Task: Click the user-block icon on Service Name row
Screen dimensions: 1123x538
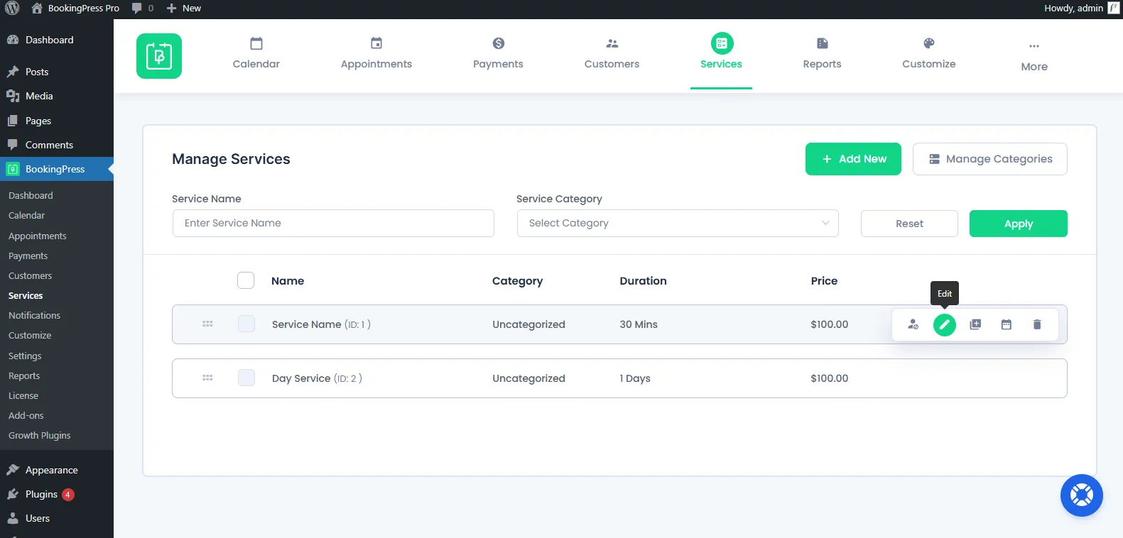Action: [913, 324]
